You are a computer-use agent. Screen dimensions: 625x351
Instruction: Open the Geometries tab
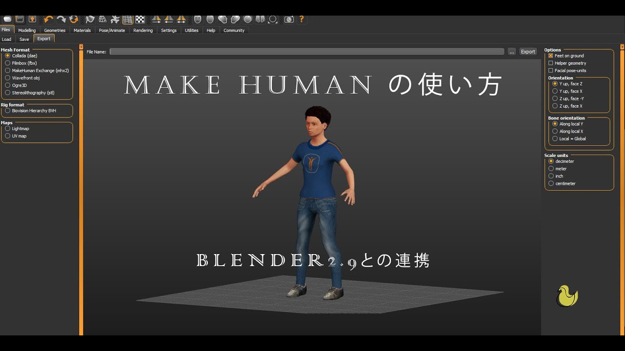(55, 30)
